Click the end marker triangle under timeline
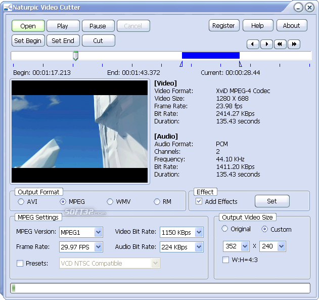The height and width of the screenshot is (300, 319). point(240,64)
